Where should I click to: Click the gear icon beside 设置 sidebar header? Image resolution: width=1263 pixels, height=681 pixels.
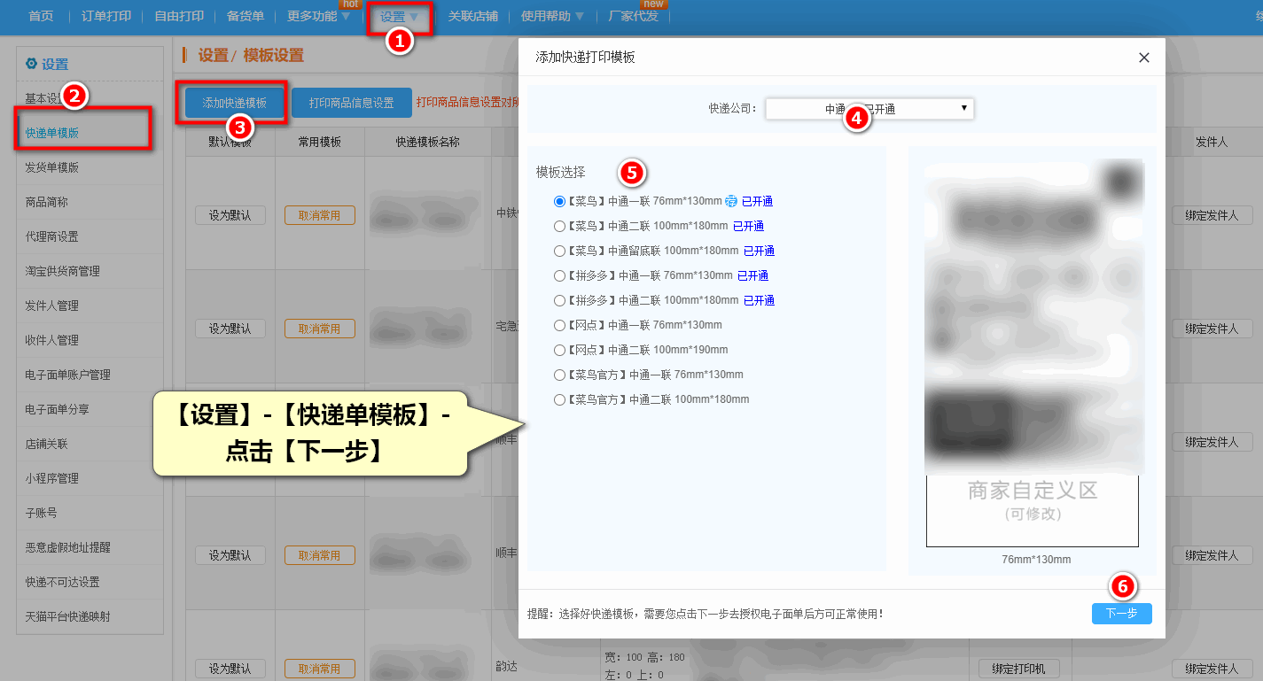pyautogui.click(x=31, y=64)
